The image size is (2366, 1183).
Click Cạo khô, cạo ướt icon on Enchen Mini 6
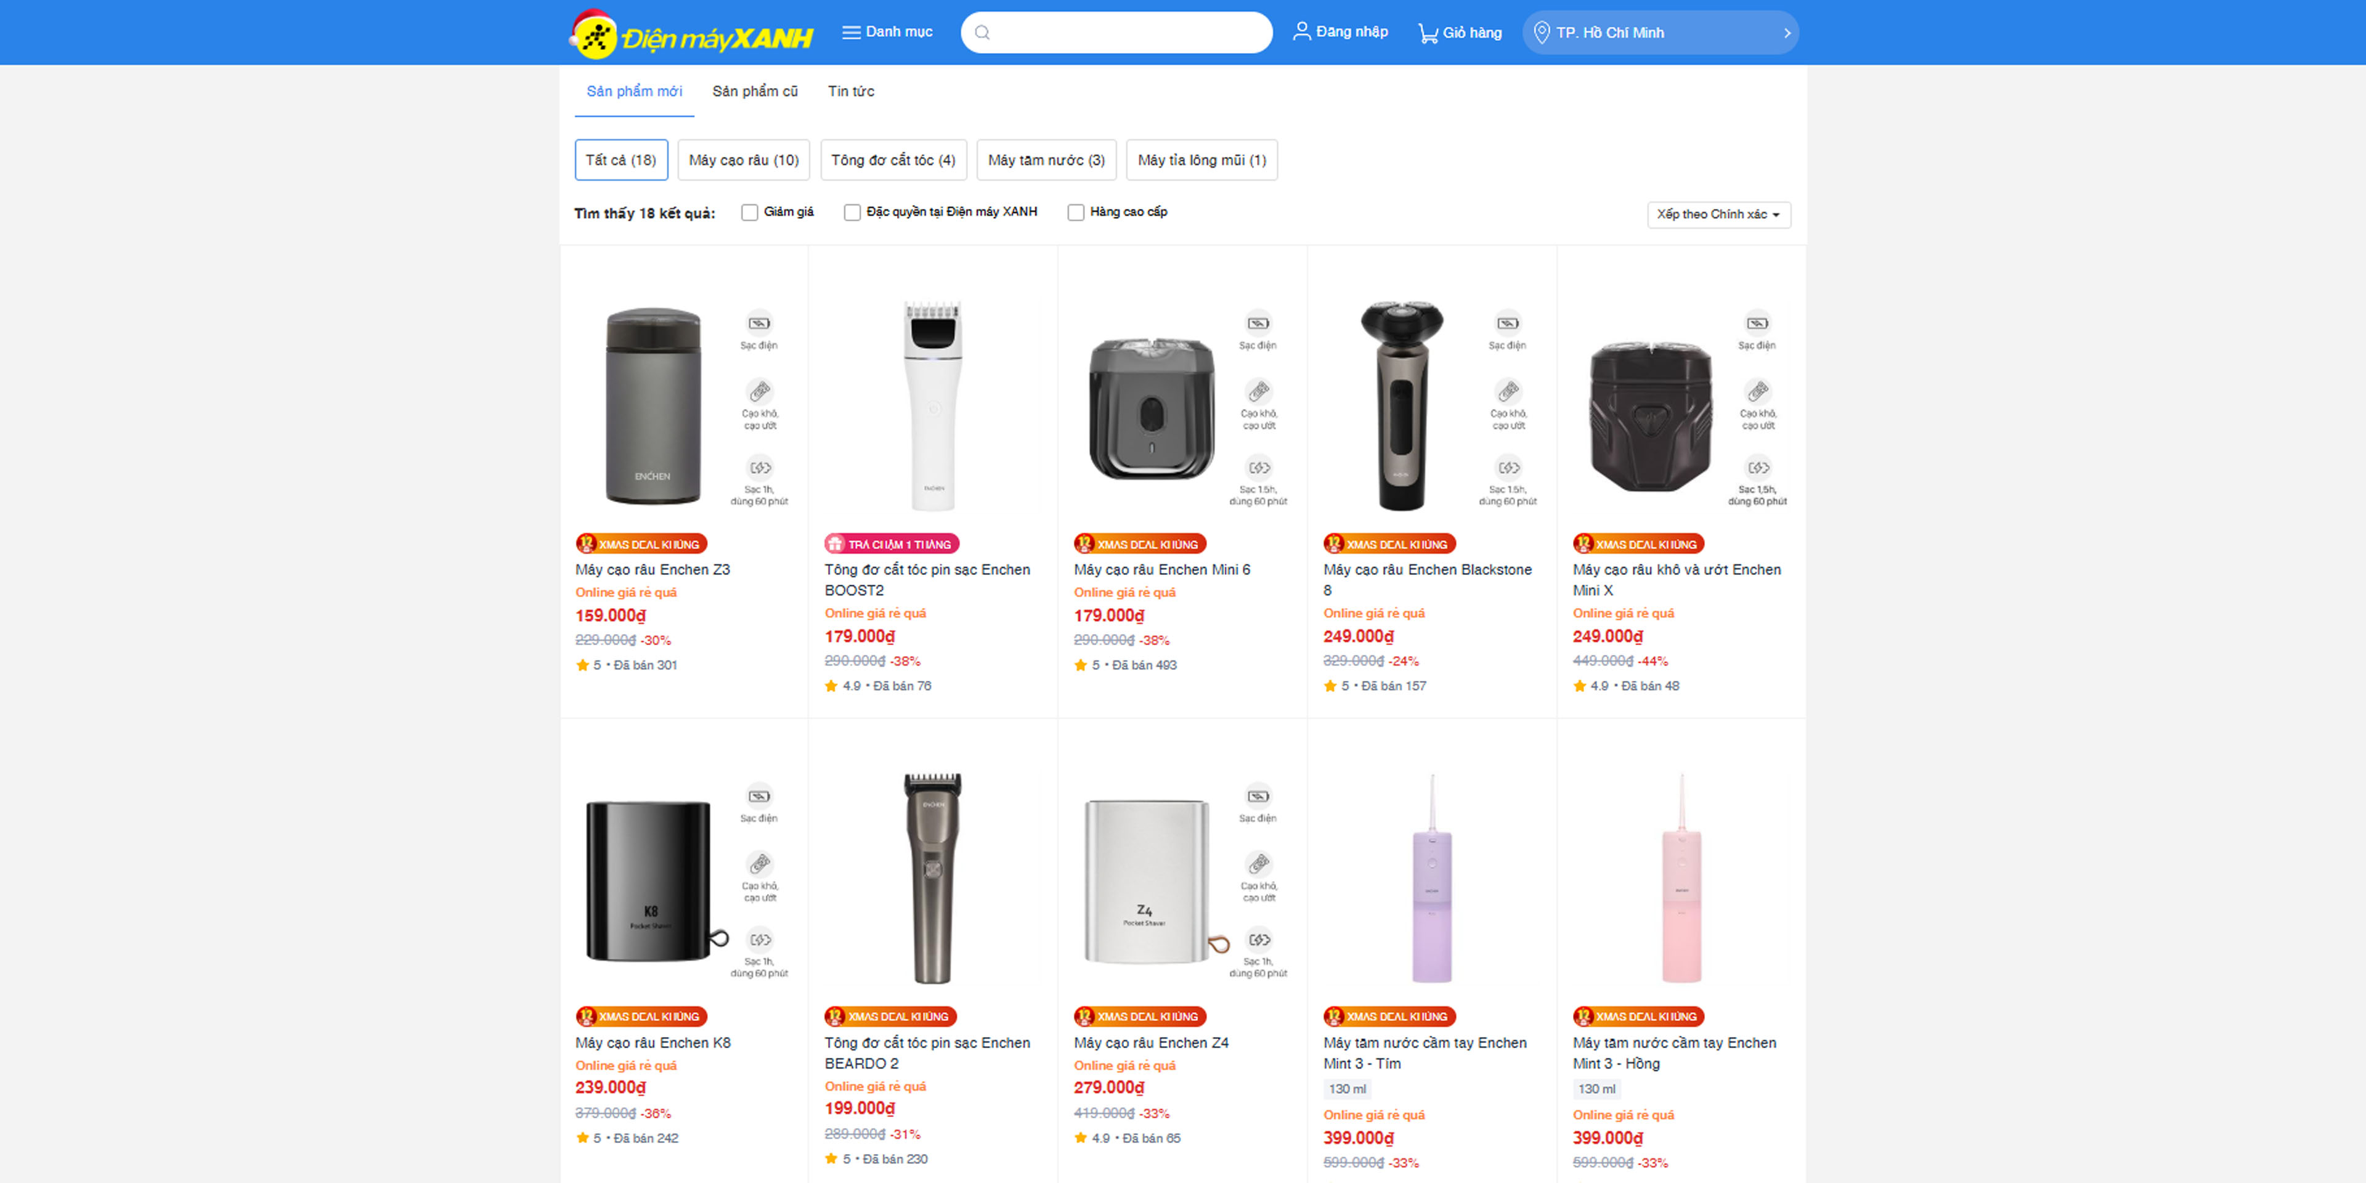1258,391
